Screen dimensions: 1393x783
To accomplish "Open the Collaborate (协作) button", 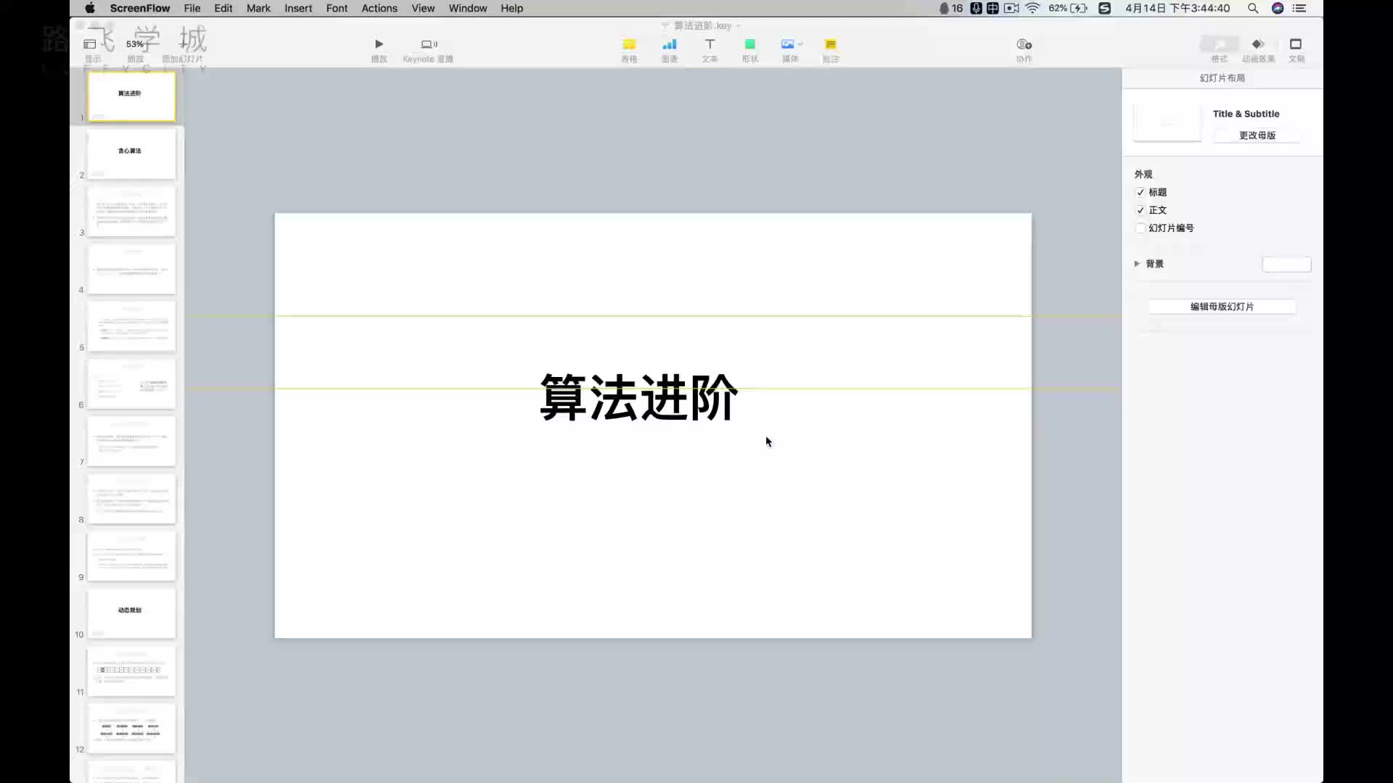I will [x=1024, y=49].
